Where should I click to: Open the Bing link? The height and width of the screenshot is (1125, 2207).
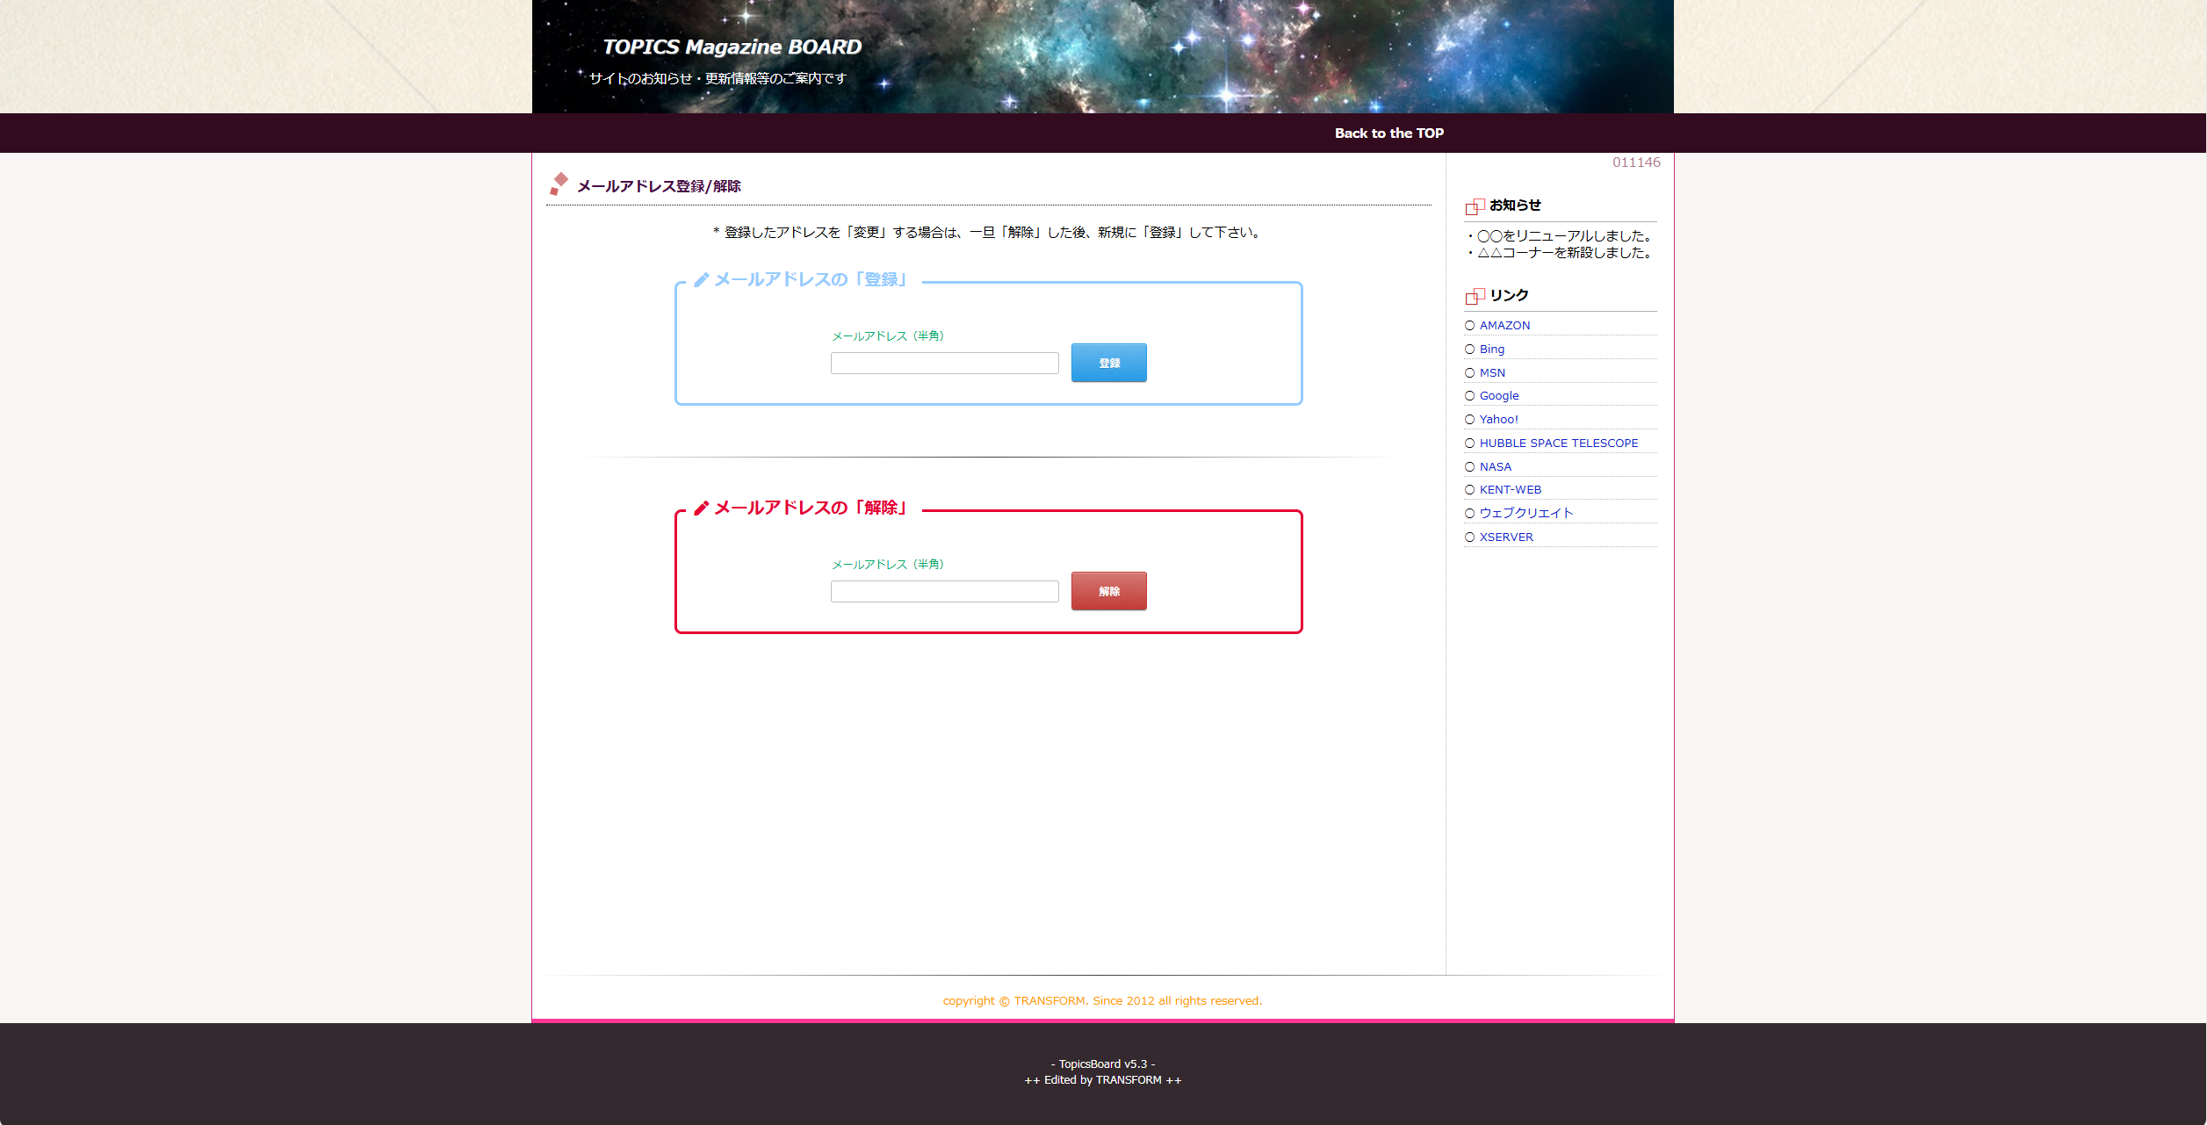tap(1491, 350)
